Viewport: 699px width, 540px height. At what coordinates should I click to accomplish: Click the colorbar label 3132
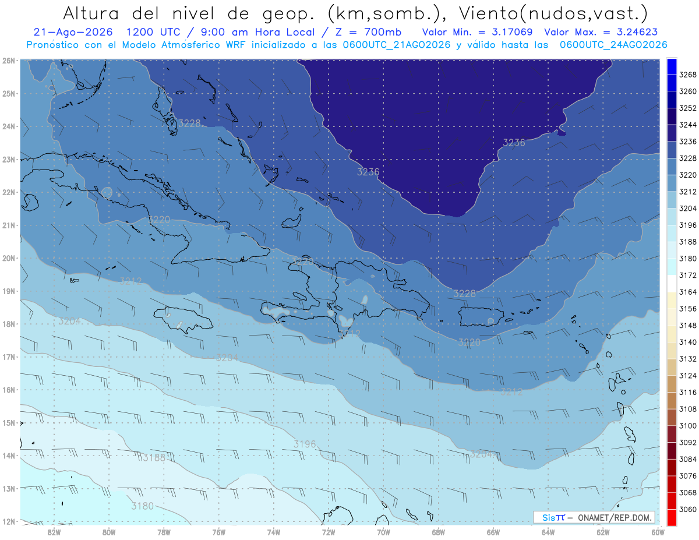[688, 359]
